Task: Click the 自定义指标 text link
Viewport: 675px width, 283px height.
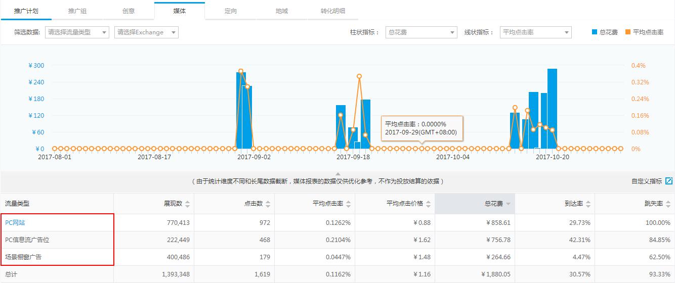Action: click(646, 181)
